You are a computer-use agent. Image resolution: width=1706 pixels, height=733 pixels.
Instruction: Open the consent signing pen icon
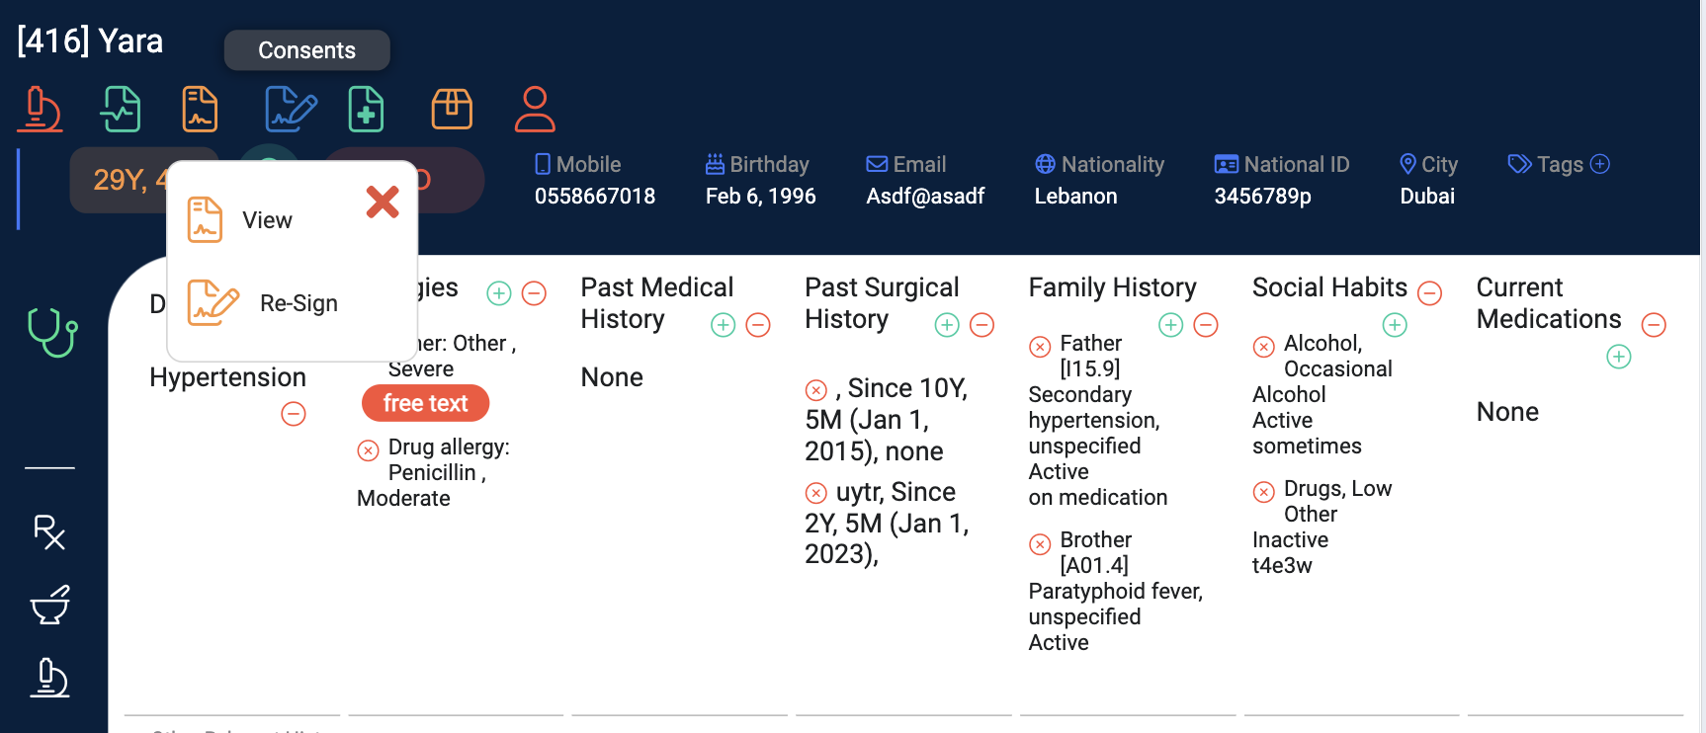pyautogui.click(x=291, y=109)
